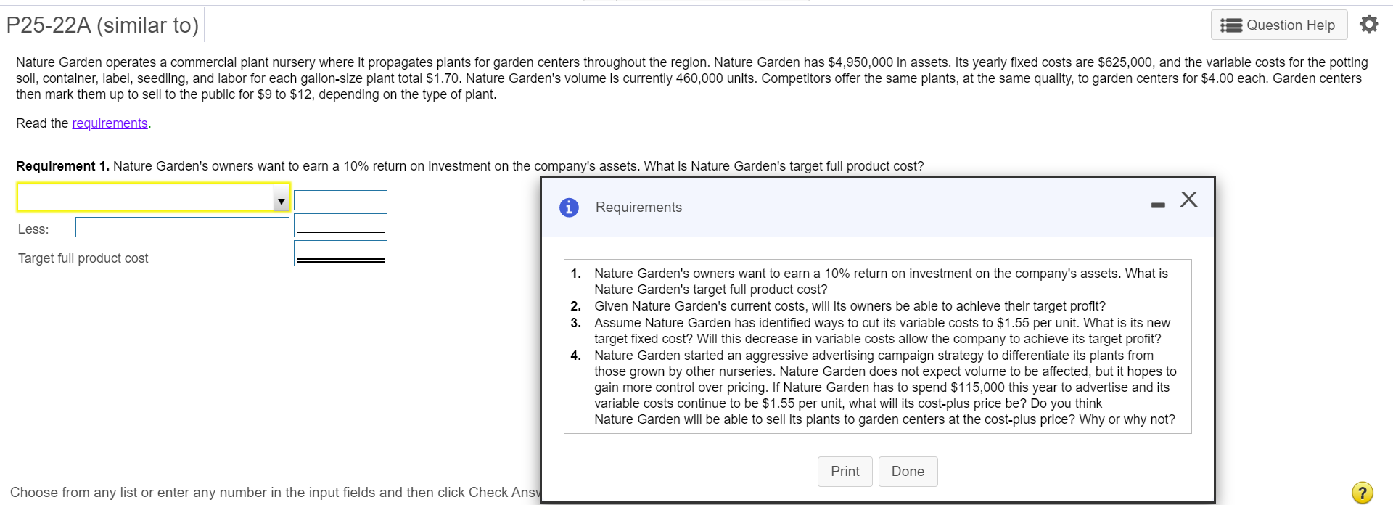The image size is (1393, 505).
Task: Click 'Choose from any list' instruction text
Action: coord(275,493)
